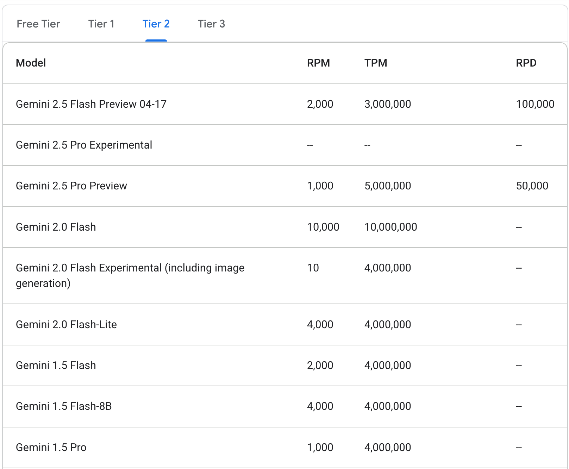
Task: Click the Gemini 1.5 Flash model name
Action: 56,365
